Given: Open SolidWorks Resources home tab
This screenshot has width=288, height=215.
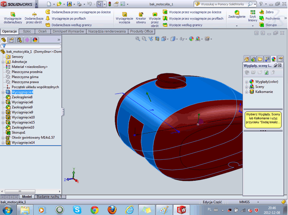Looking at the screenshot, I should pyautogui.click(x=246, y=59).
